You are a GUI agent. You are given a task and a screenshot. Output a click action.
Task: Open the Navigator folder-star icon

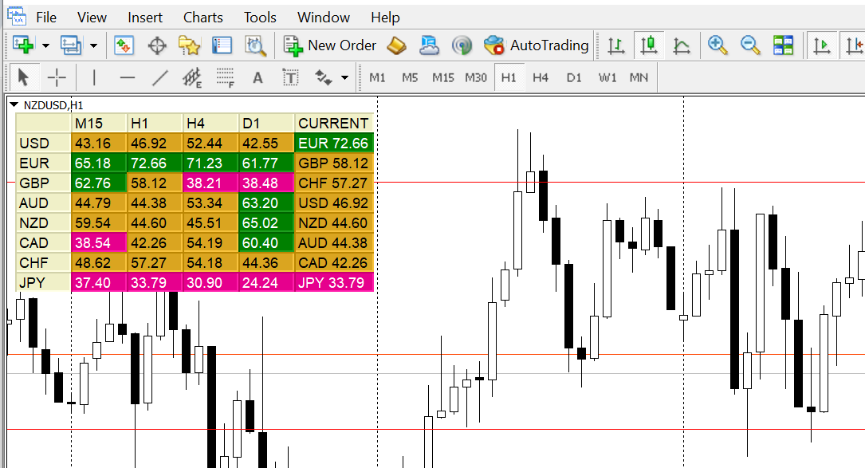coord(189,45)
